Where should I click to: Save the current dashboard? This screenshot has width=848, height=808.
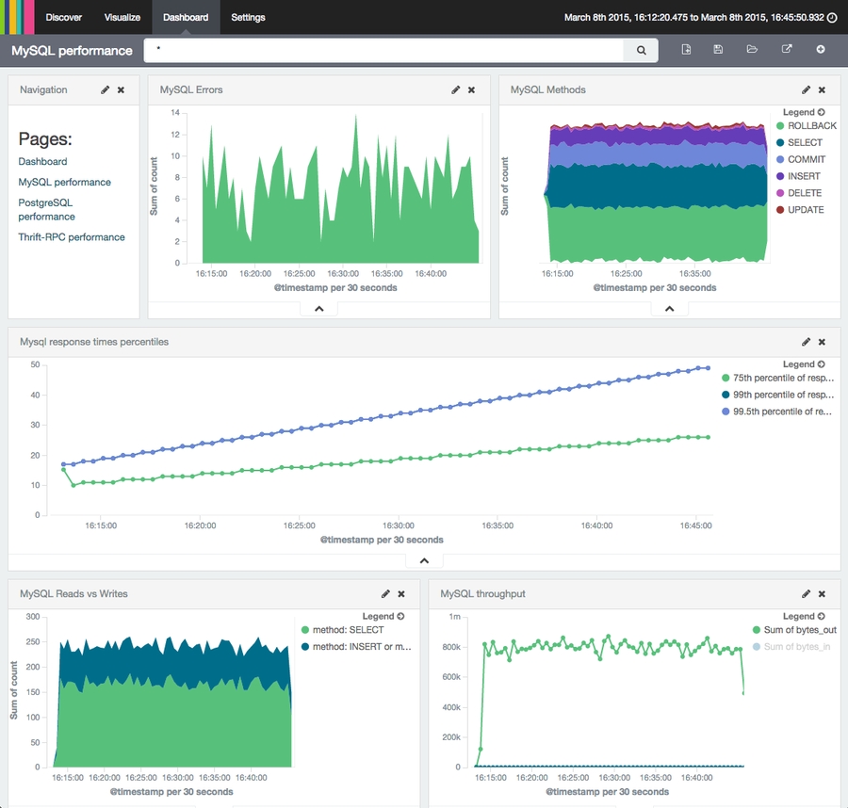click(718, 49)
